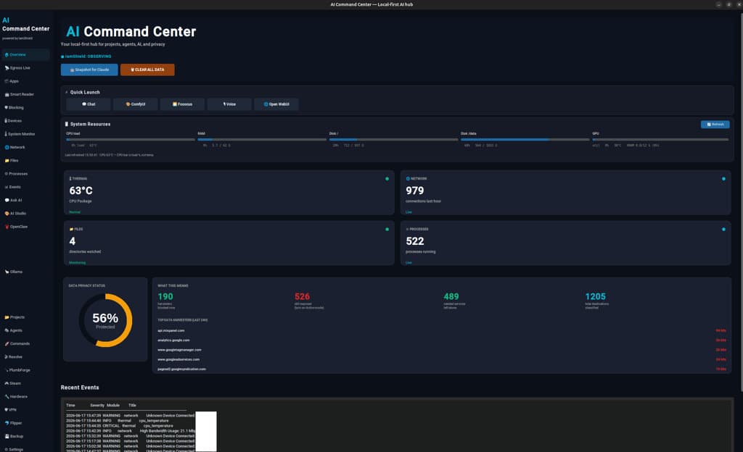Open the Processes 522 running card

click(x=565, y=243)
